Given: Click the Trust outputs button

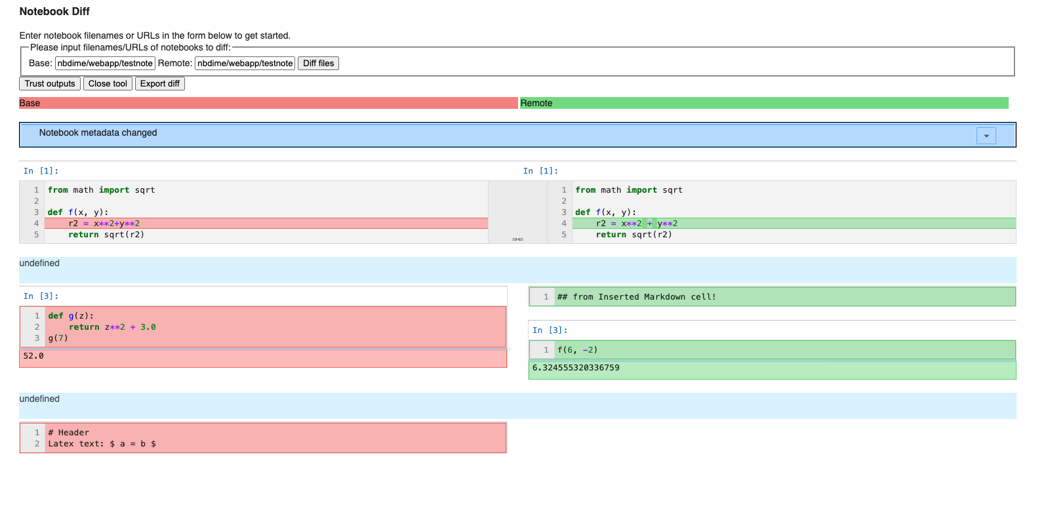Looking at the screenshot, I should pos(50,84).
